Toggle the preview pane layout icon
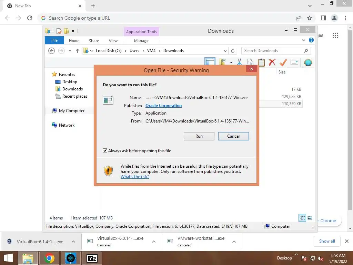This screenshot has height=265, width=353. click(210, 62)
